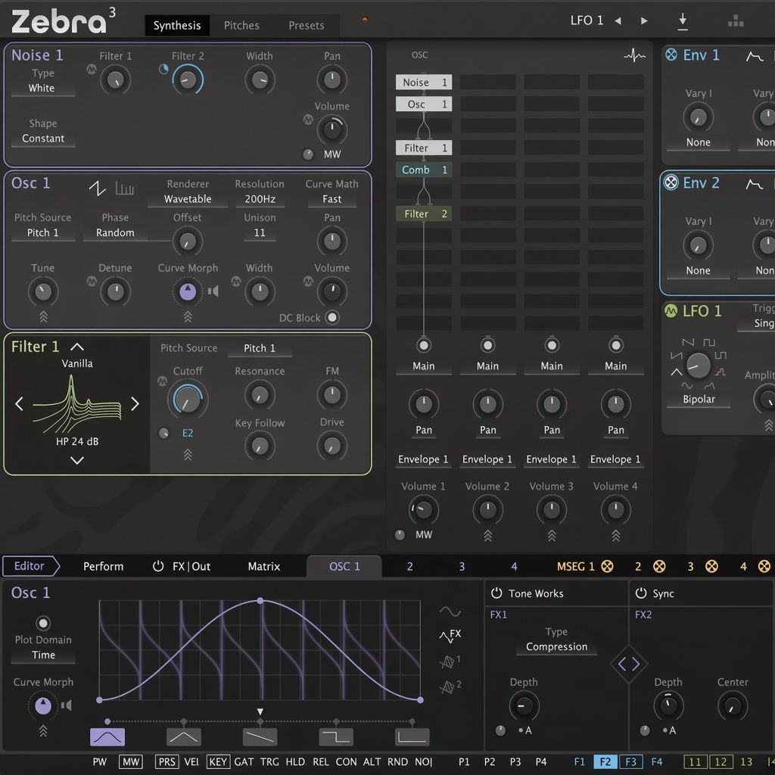Screen dimensions: 775x775
Task: Toggle the Osc 1 editor radio button above Plot Domain
Action: coord(43,623)
